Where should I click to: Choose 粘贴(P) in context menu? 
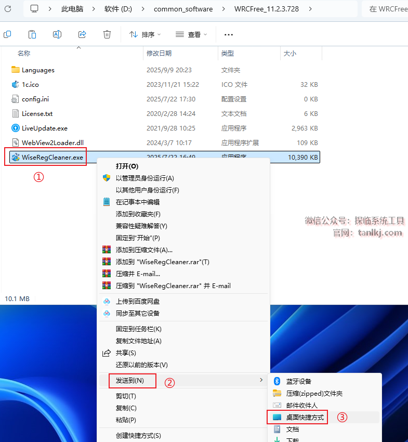click(x=183, y=420)
